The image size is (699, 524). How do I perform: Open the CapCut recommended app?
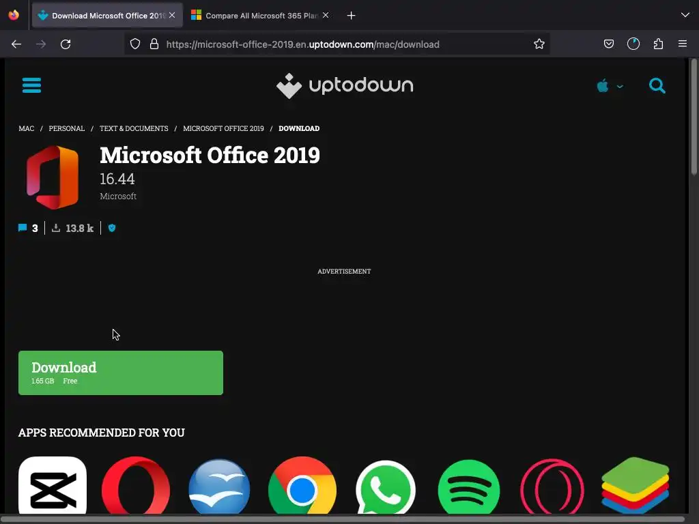point(53,486)
